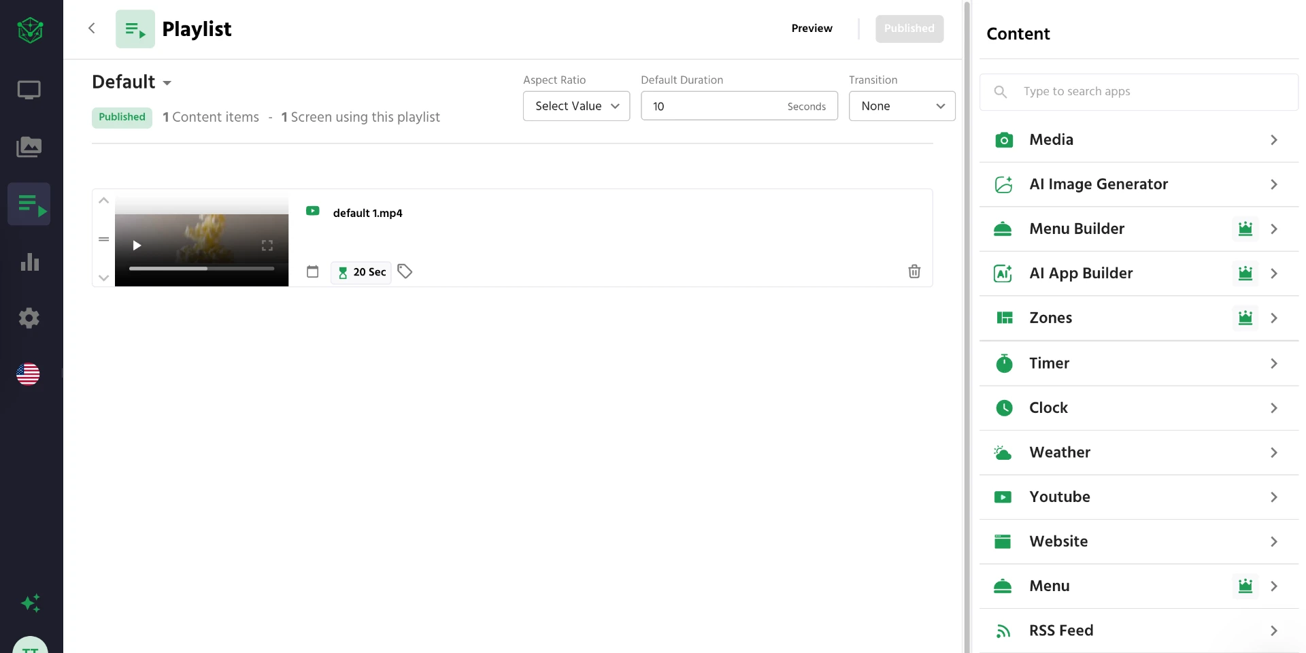Click the video type icon beside default 1.mp4

[x=312, y=211]
